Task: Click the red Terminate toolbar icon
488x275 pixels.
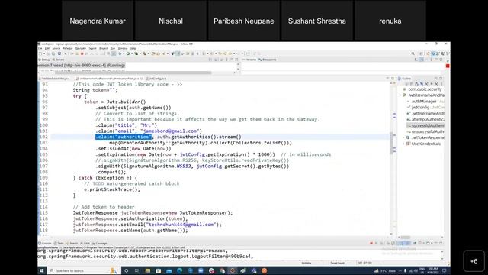Action: [x=82, y=53]
